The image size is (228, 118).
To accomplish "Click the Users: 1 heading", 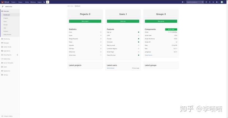I will pos(123,14).
